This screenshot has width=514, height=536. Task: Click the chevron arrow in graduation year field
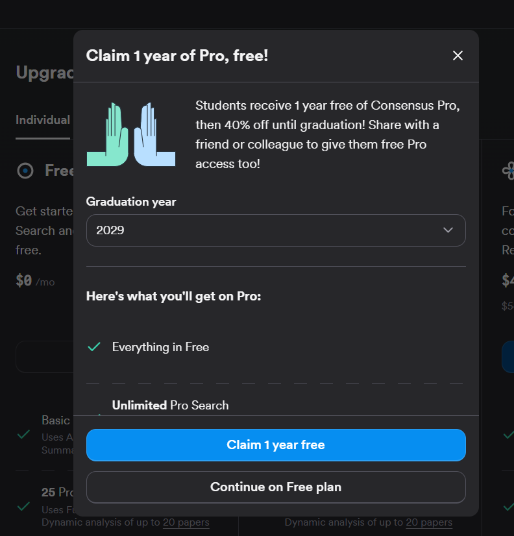448,230
